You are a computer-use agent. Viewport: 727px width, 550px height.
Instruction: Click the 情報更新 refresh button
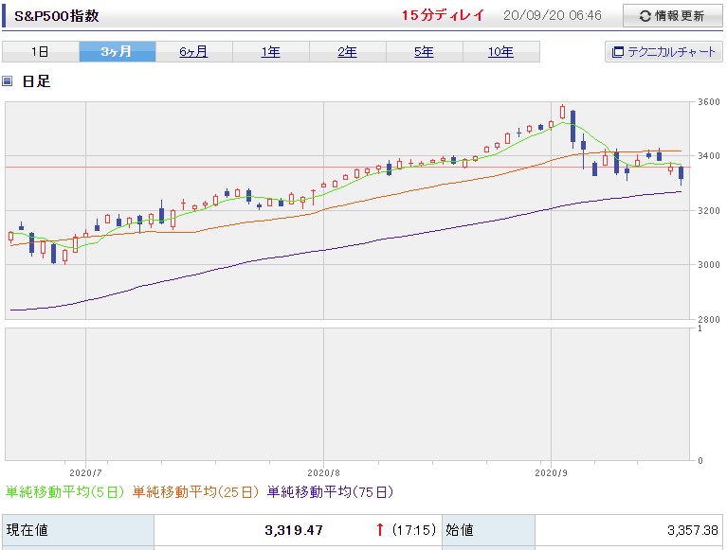pyautogui.click(x=672, y=16)
